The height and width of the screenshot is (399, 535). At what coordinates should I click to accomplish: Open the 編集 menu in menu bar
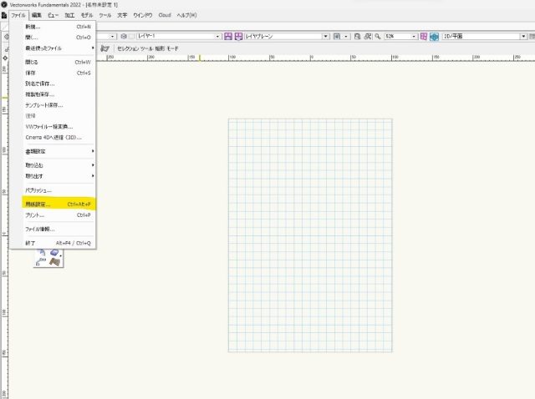click(36, 15)
